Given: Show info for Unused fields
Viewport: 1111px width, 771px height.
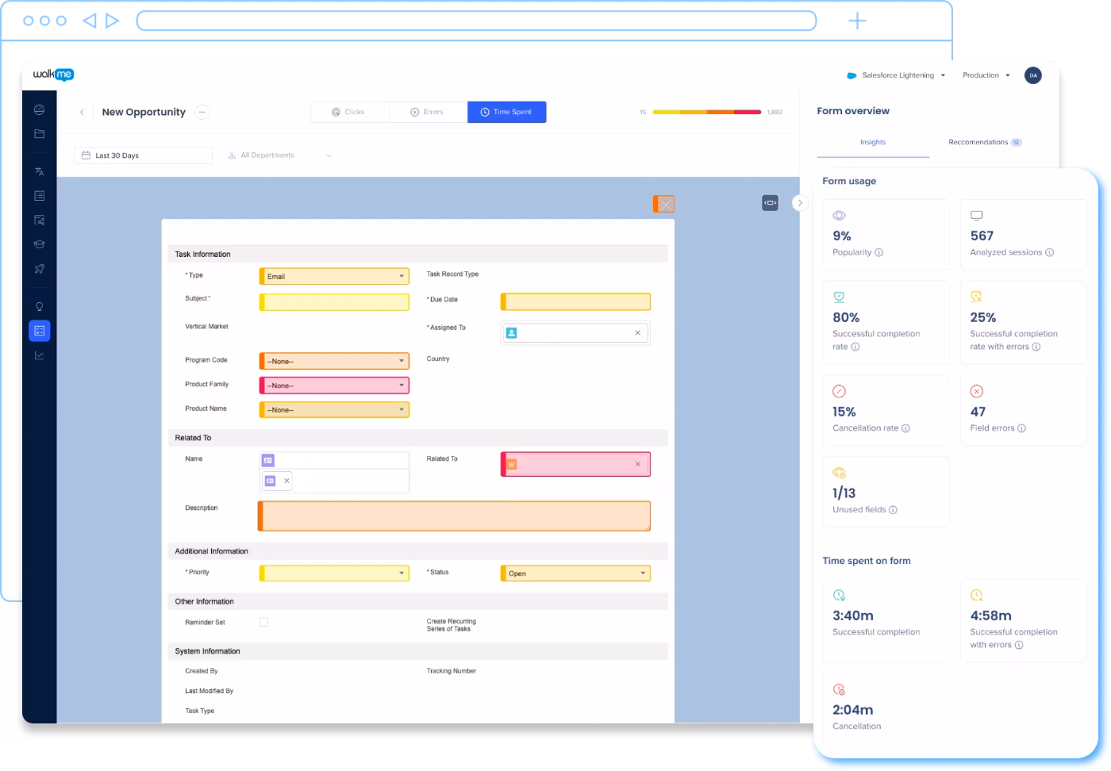Looking at the screenshot, I should [893, 510].
